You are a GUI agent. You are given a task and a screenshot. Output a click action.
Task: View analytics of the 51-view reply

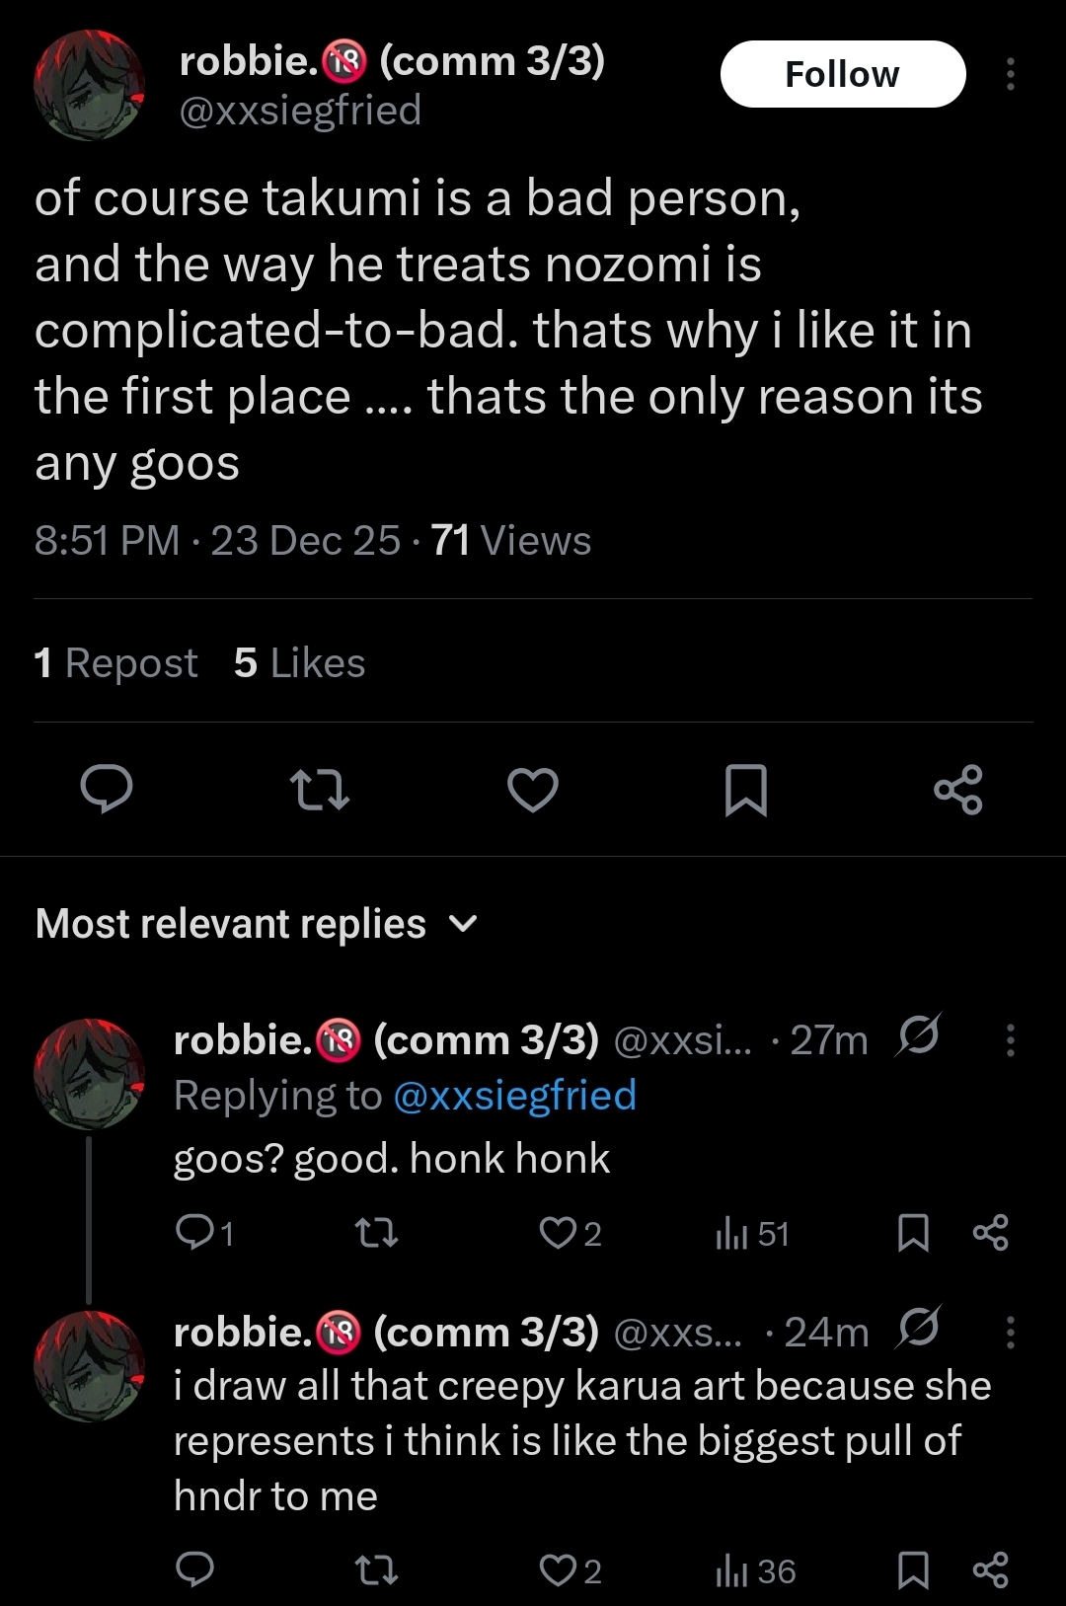752,1234
